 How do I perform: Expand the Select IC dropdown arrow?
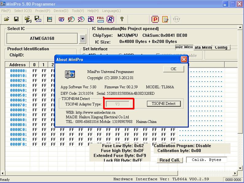pyautogui.click(x=83, y=38)
